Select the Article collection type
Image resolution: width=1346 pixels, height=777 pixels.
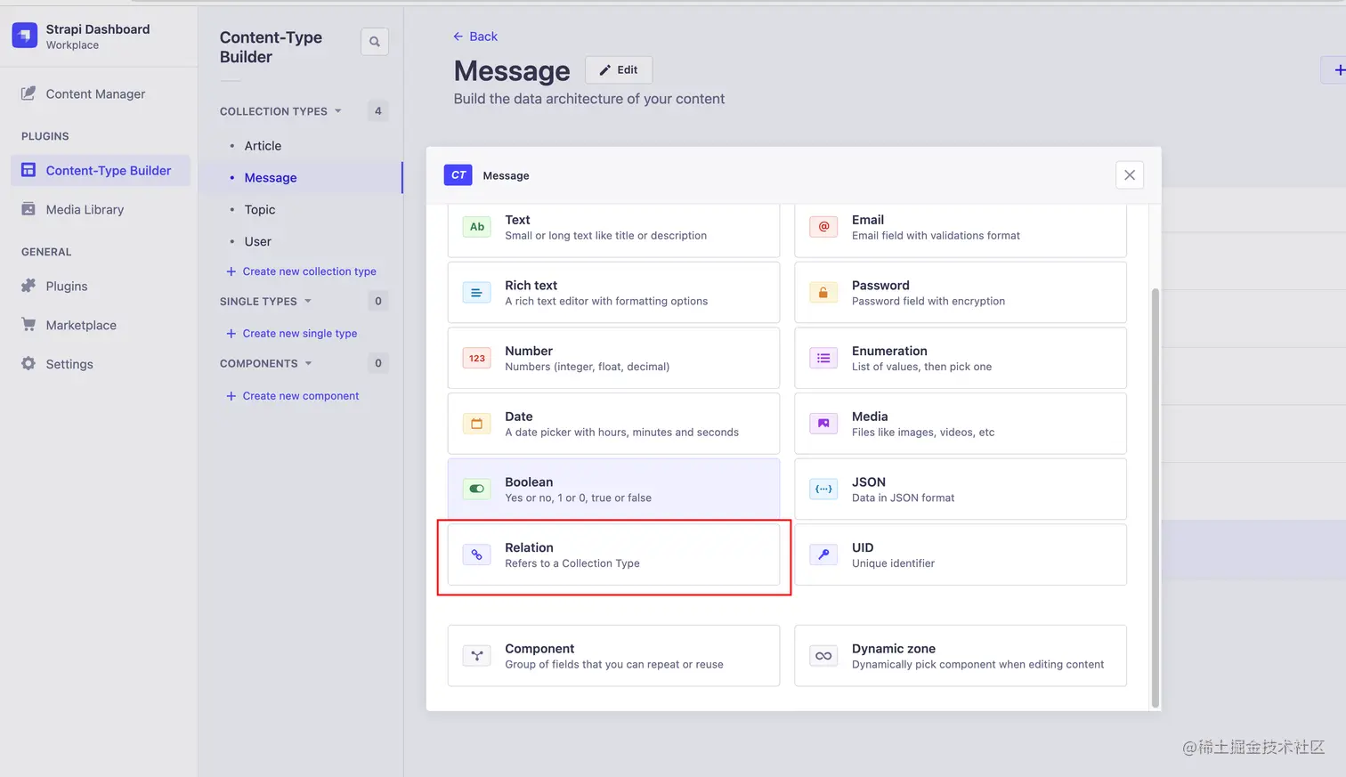click(x=263, y=146)
